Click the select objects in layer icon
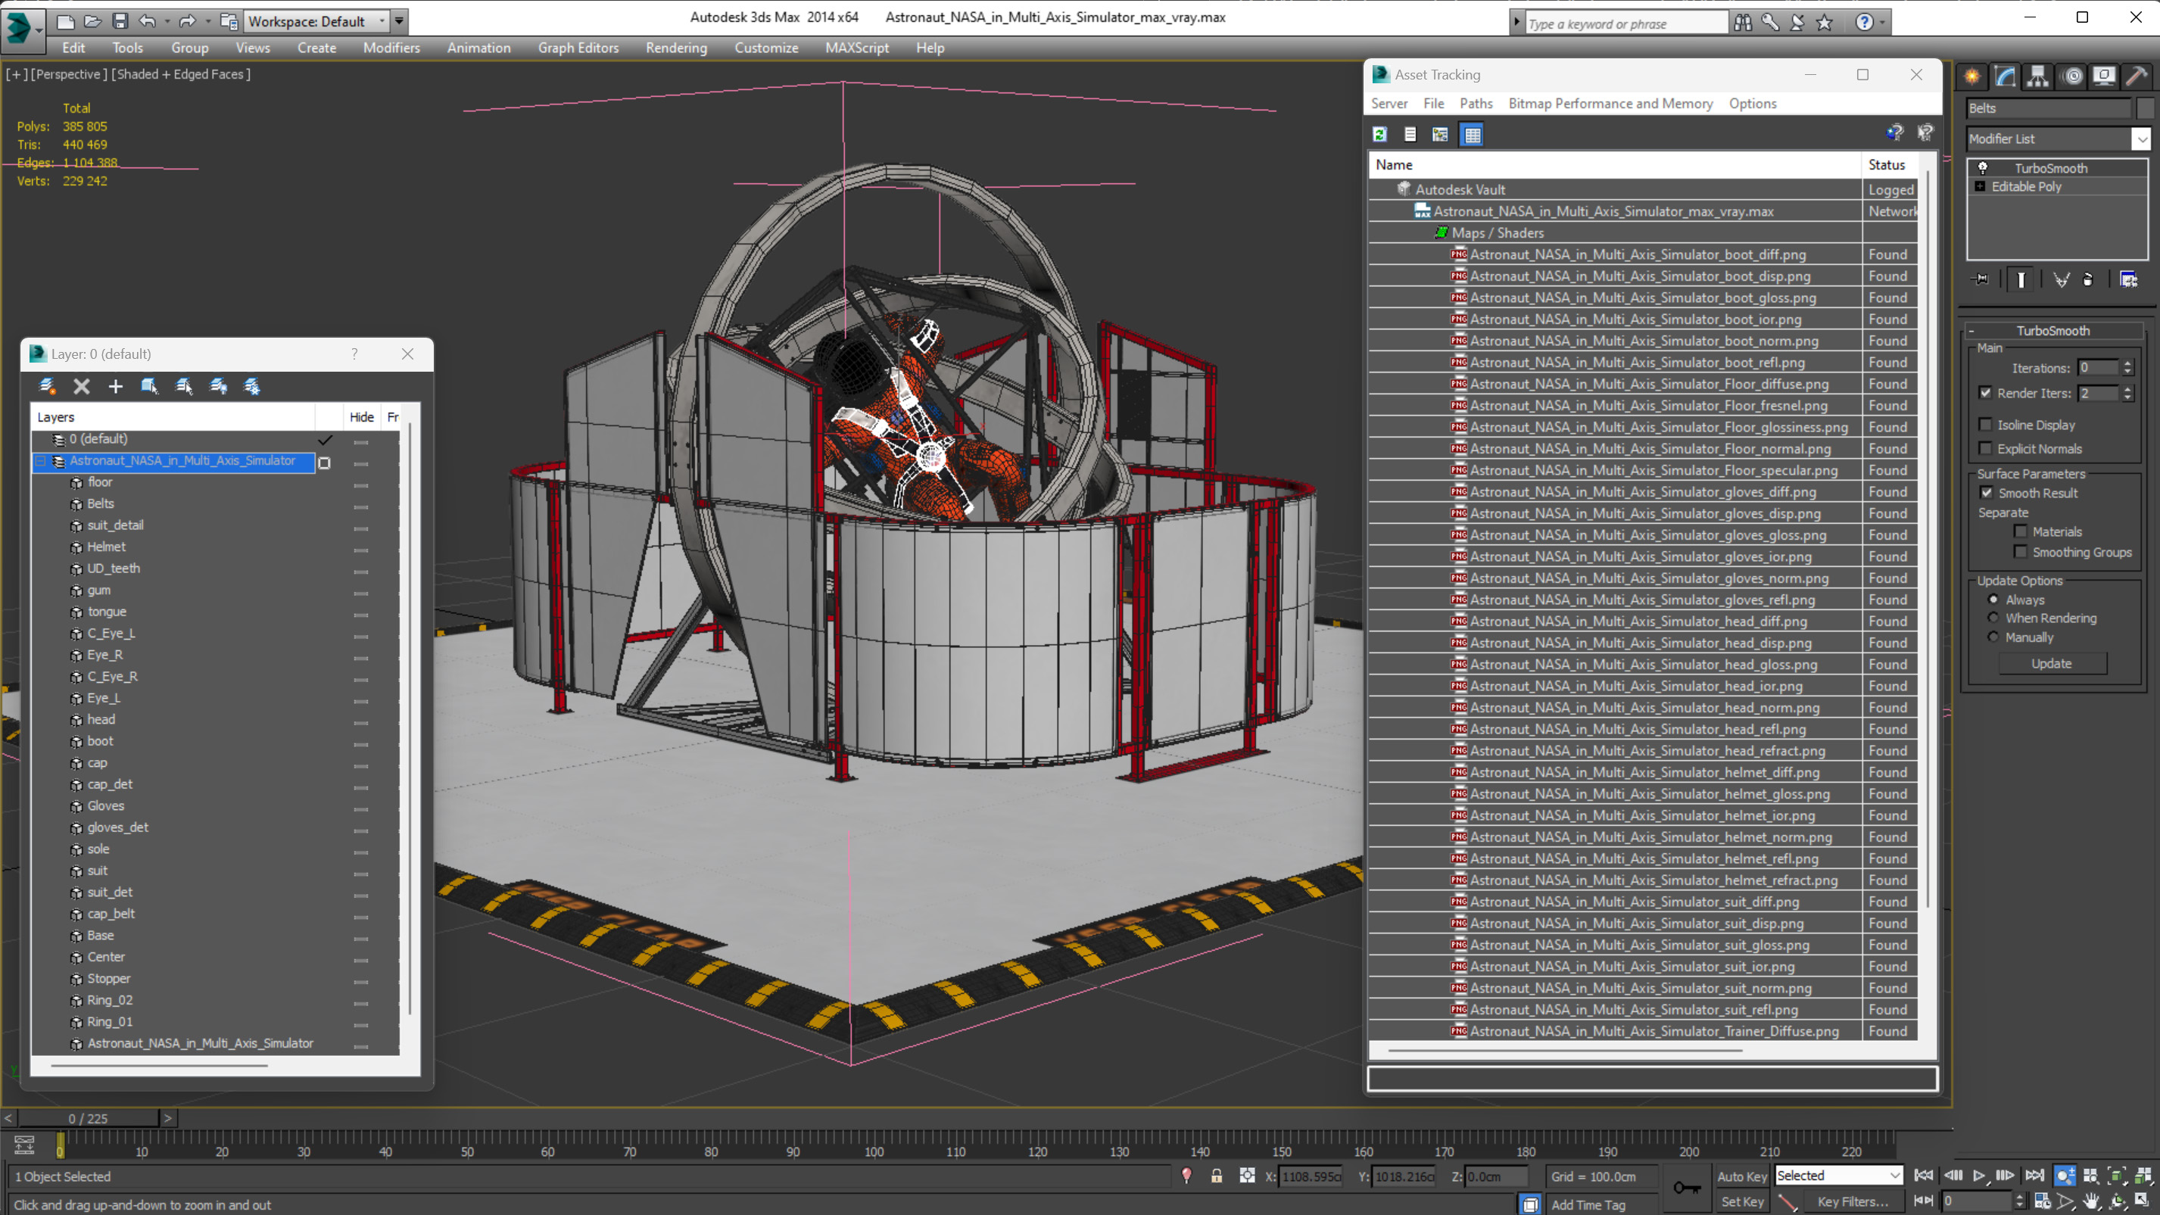This screenshot has width=2160, height=1215. tap(149, 386)
